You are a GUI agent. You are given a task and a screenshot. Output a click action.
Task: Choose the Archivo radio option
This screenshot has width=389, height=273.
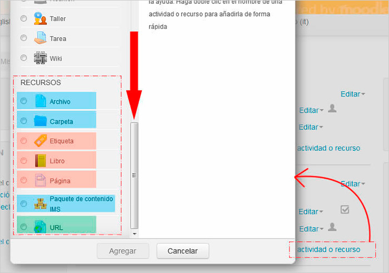point(23,102)
